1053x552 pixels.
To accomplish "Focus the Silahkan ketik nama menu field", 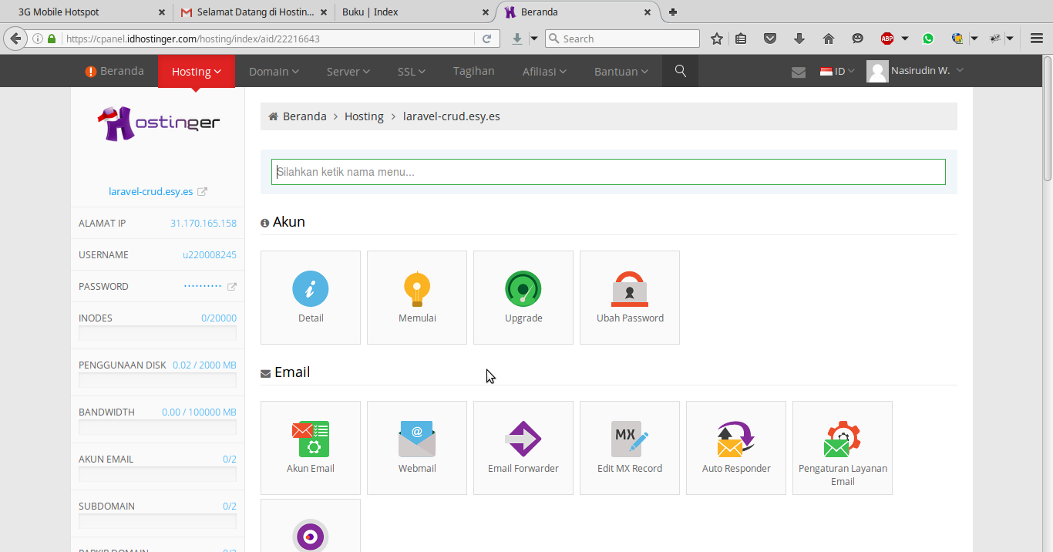I will tap(608, 172).
